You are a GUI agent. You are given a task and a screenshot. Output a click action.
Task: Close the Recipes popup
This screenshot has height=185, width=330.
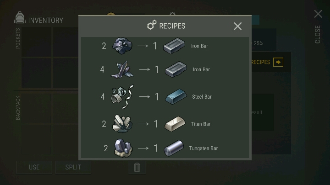pos(237,26)
